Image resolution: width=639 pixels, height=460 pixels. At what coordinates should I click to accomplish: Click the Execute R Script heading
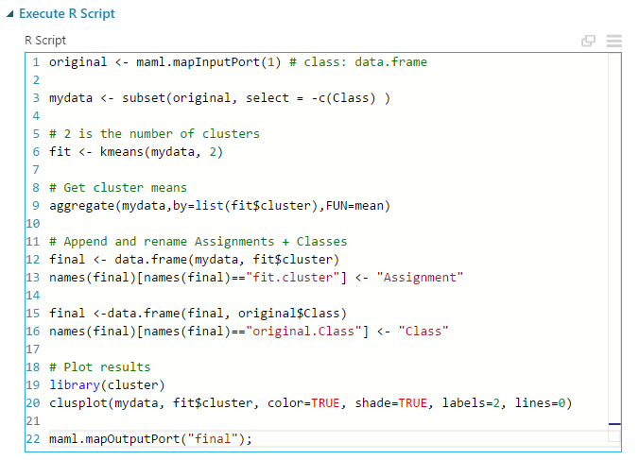[67, 14]
